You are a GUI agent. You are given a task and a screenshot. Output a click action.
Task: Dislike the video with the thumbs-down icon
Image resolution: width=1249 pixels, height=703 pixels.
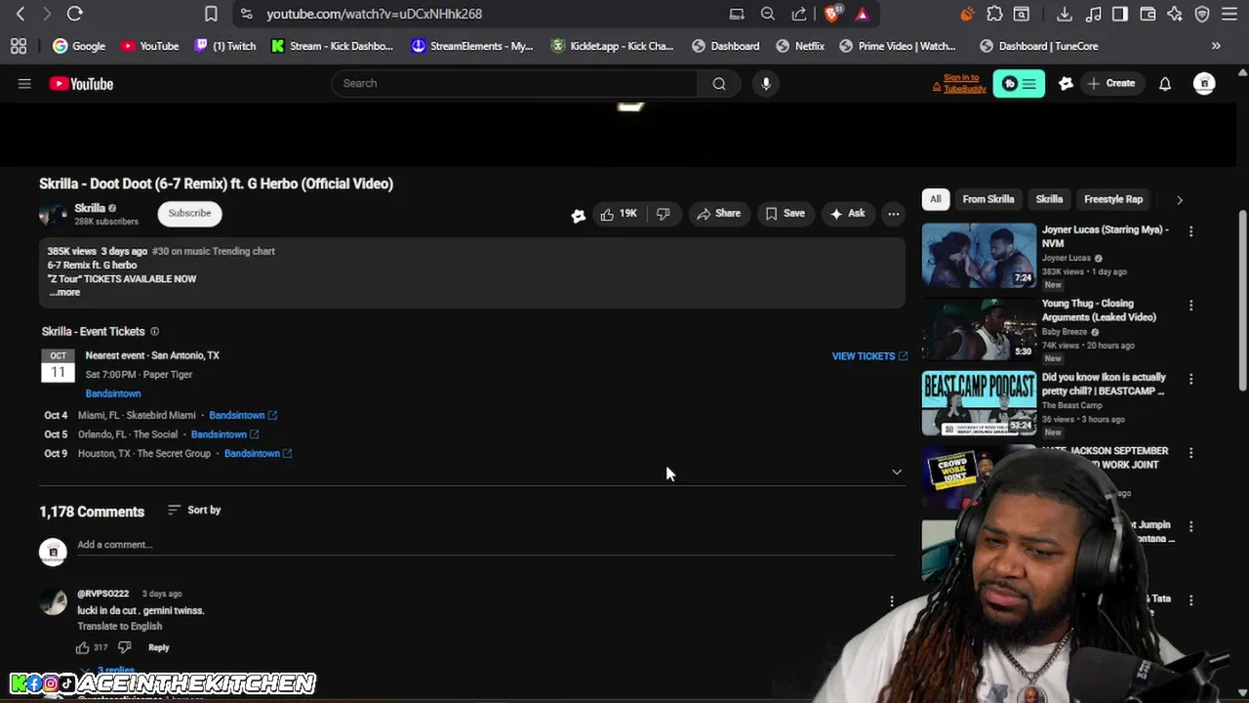664,214
